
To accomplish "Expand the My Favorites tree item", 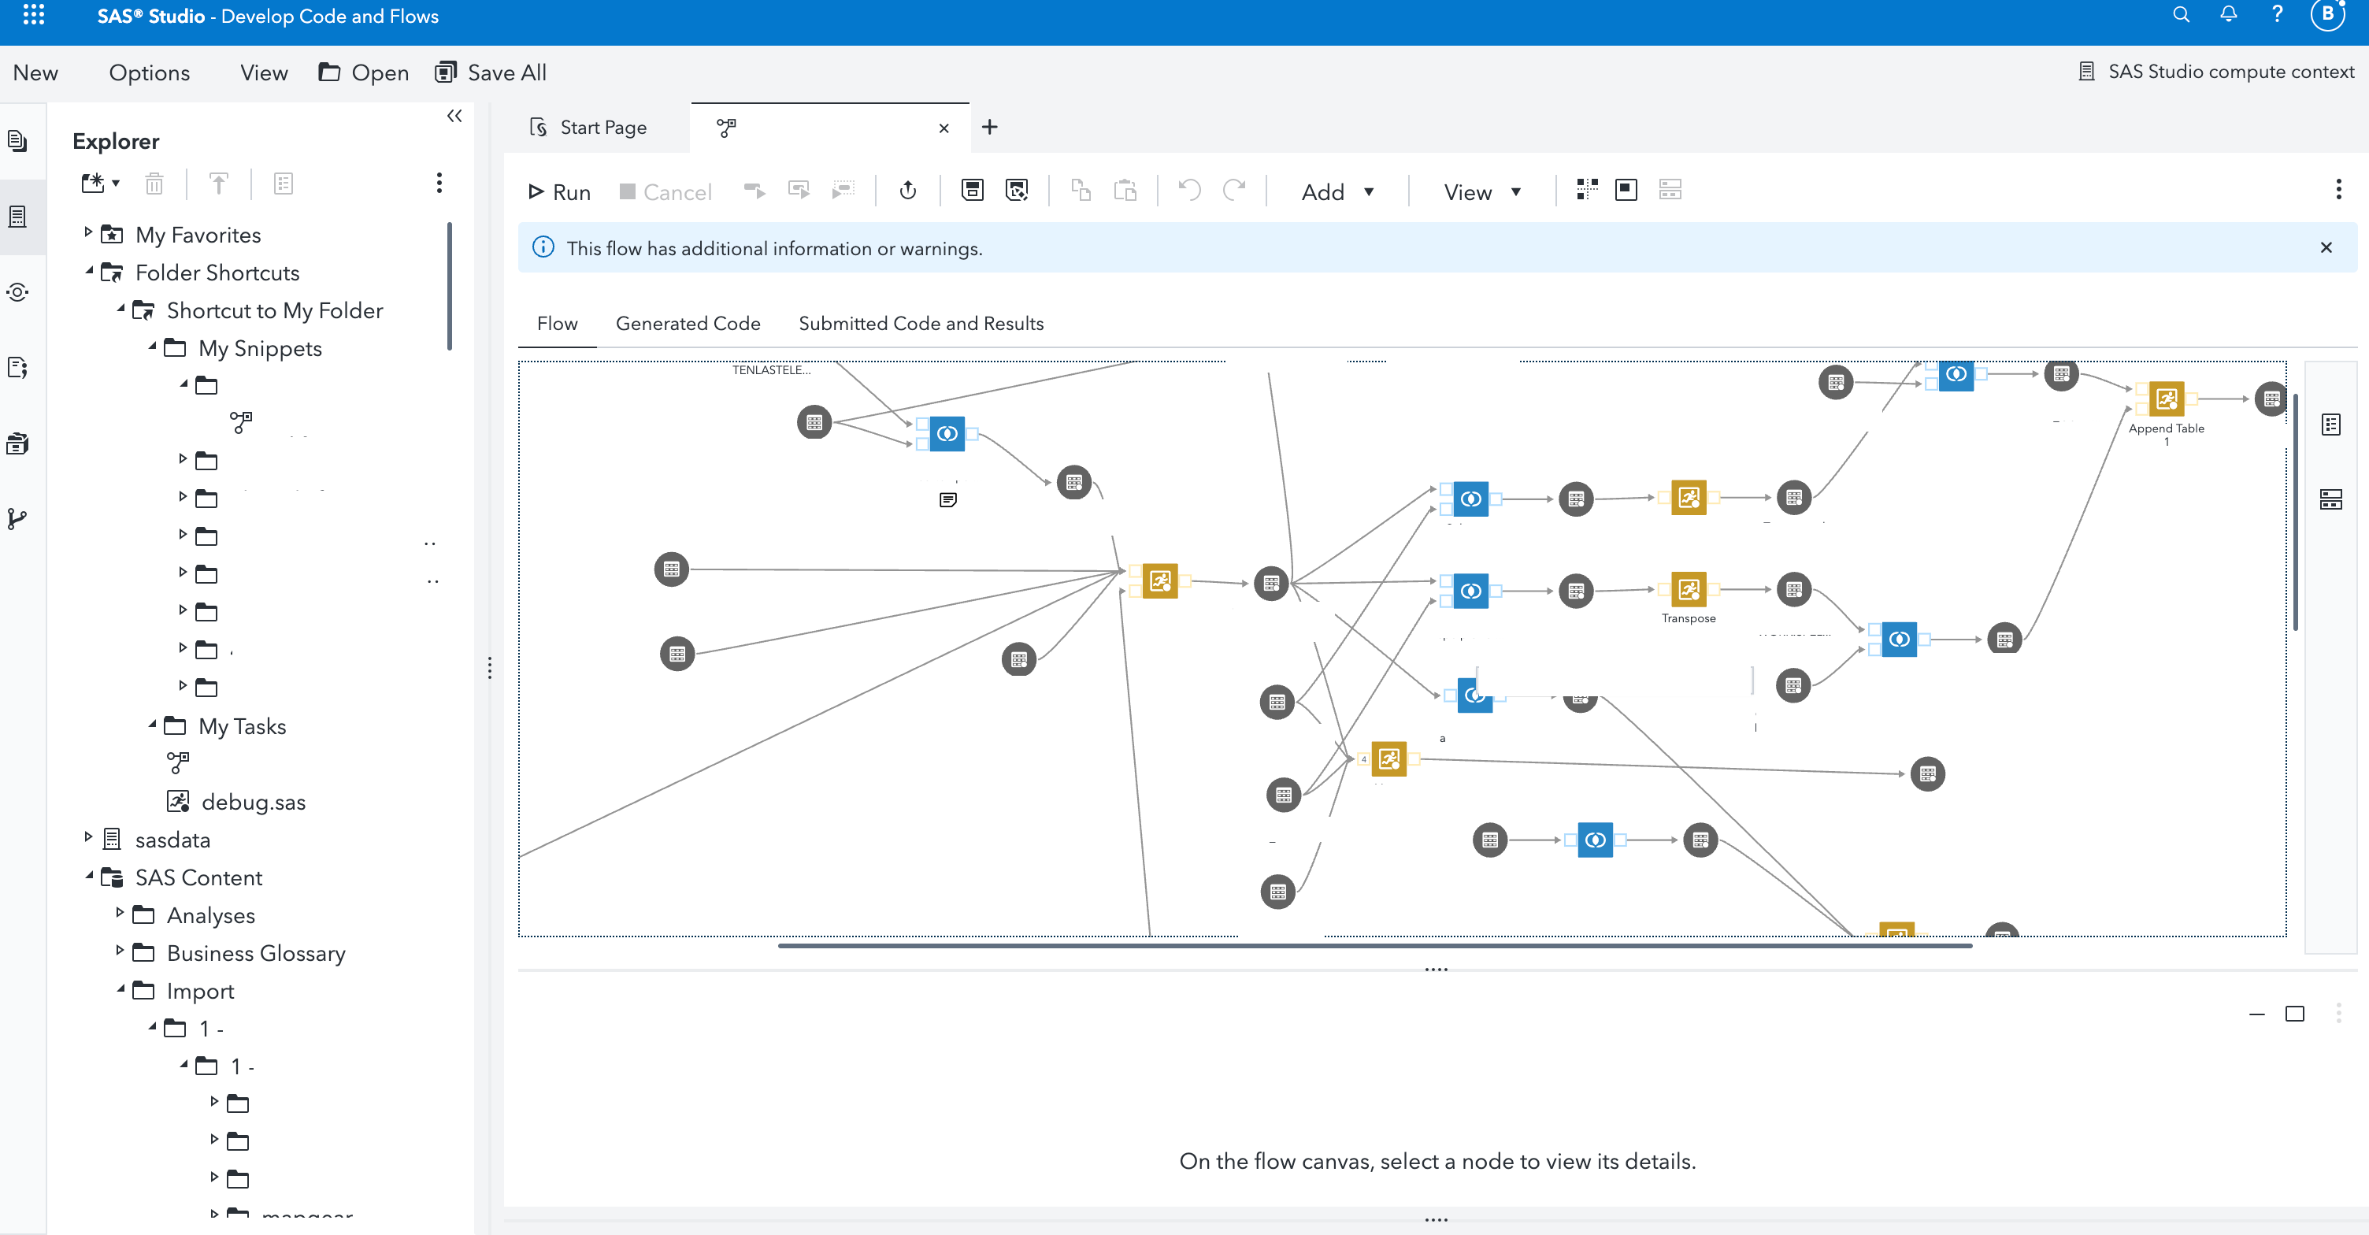I will [x=87, y=234].
